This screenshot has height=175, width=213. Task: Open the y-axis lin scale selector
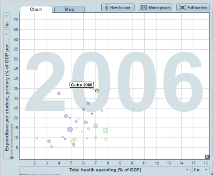(x=7, y=21)
